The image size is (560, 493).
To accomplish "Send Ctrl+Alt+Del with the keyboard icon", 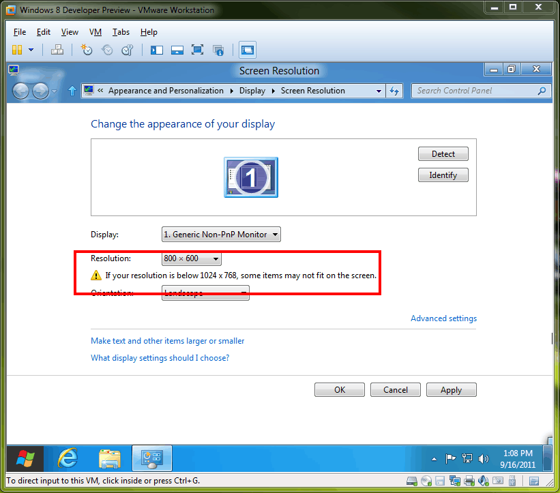I will [57, 50].
